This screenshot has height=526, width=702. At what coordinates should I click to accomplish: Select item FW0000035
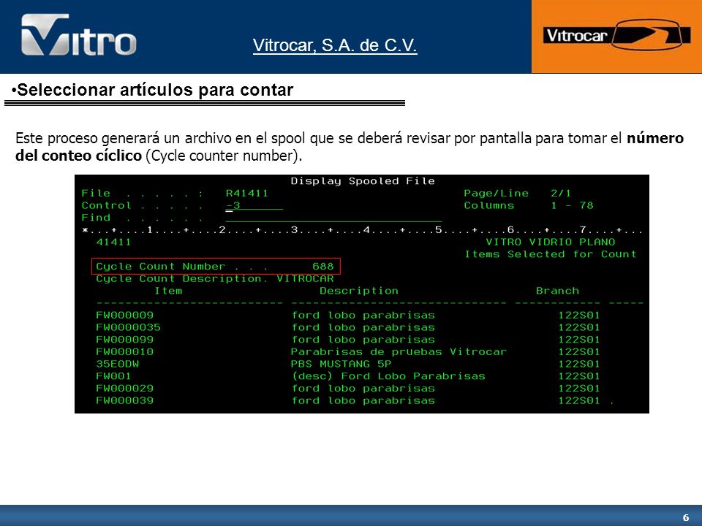(x=128, y=327)
